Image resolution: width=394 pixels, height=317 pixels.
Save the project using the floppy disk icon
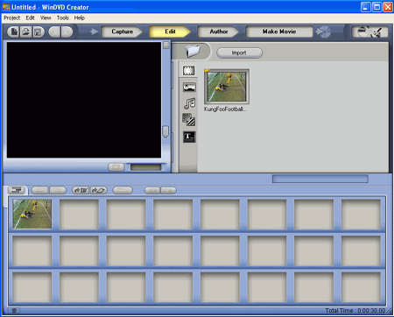(38, 32)
